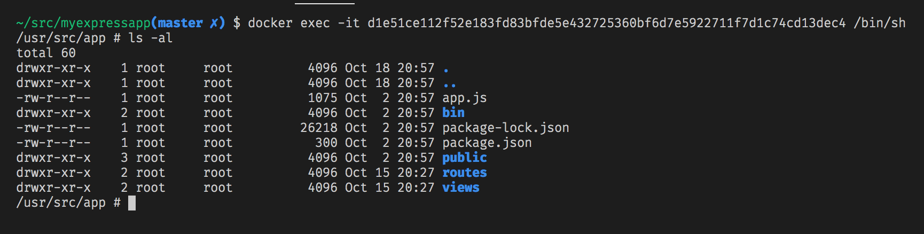Click the "total 60" output line
924x234 pixels.
[x=46, y=53]
